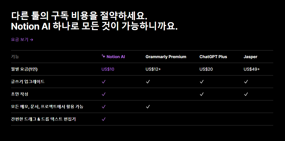This screenshot has width=285, height=141.
Task: Click the Jasper US$49+ price
Action: [x=251, y=69]
